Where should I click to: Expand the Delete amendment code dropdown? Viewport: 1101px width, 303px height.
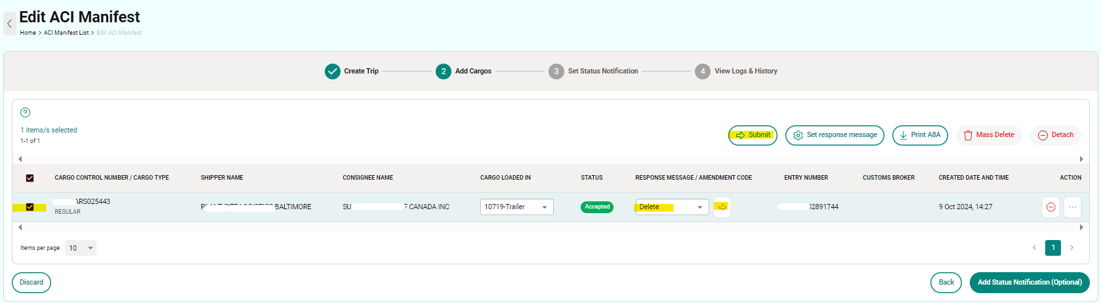671,207
